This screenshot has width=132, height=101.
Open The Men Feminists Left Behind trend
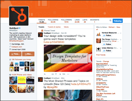click(x=106, y=94)
